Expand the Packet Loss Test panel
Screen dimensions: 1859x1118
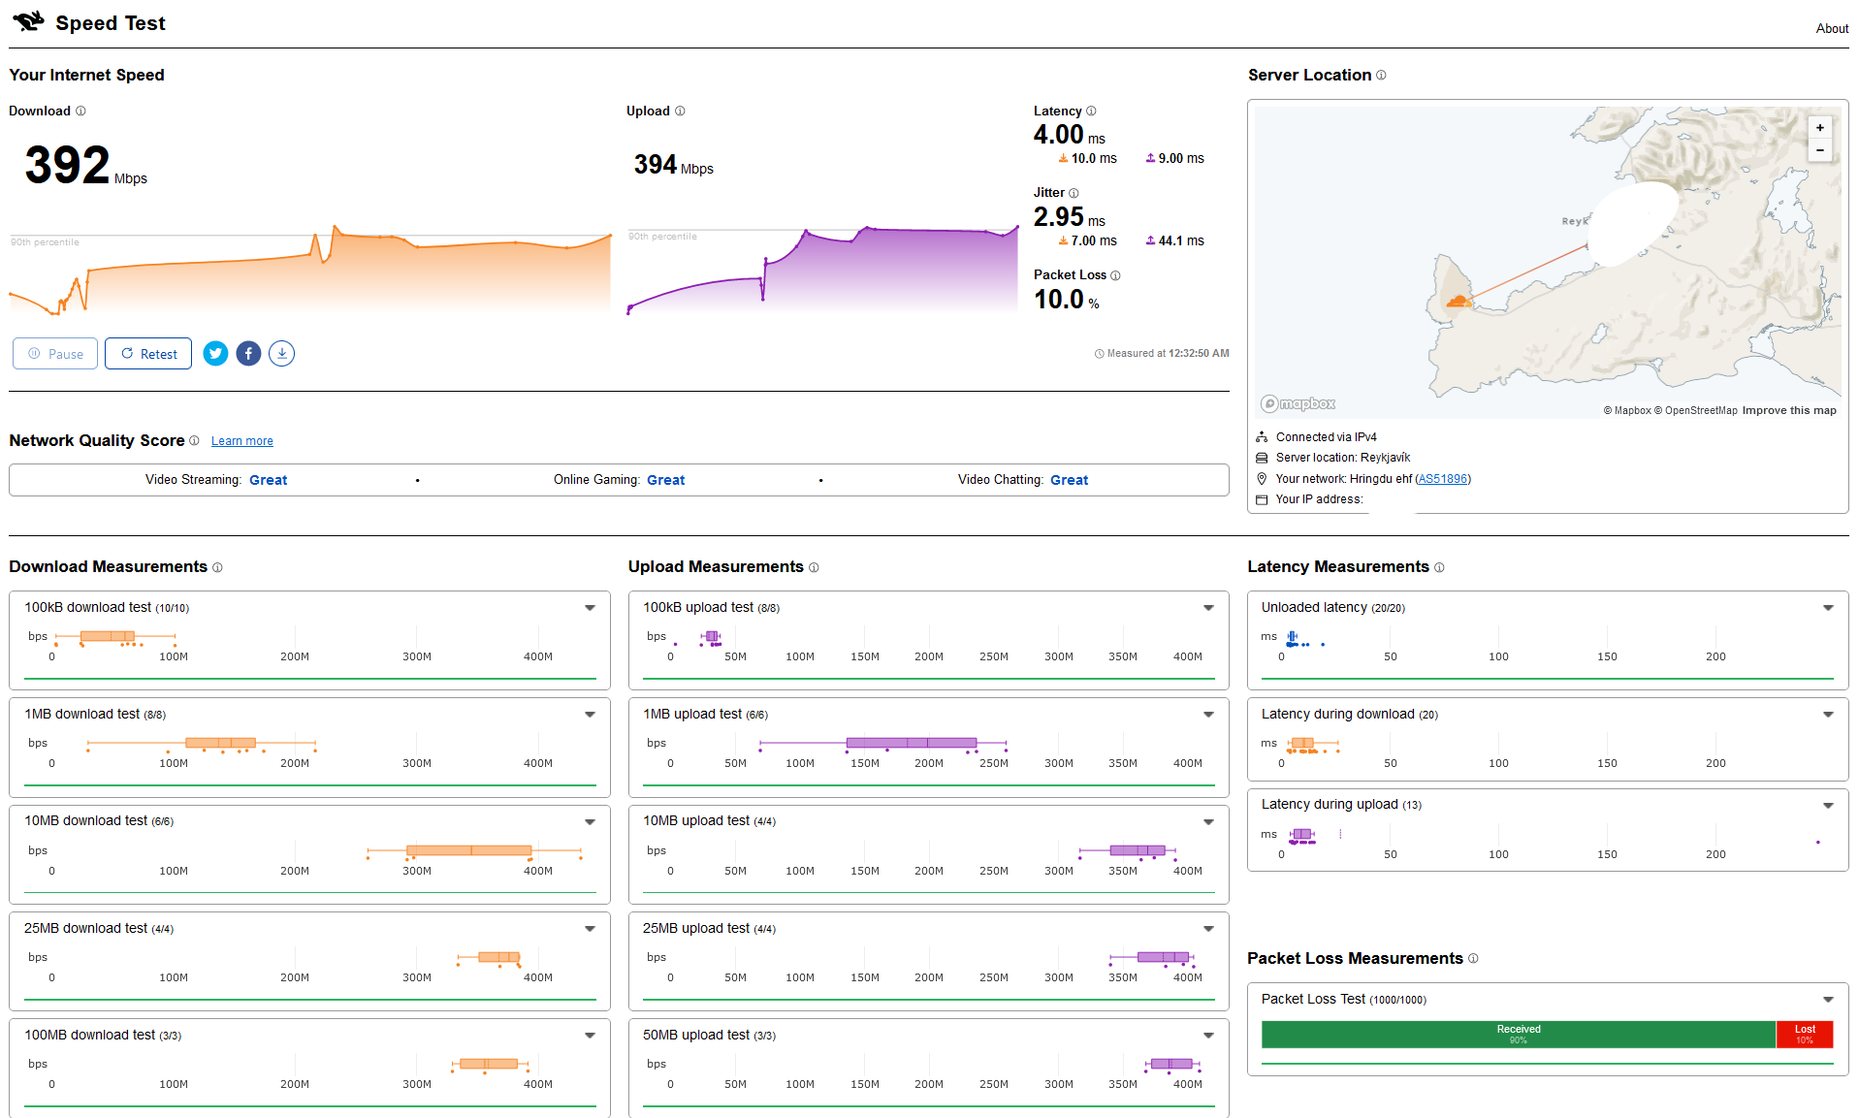[x=1827, y=1000]
